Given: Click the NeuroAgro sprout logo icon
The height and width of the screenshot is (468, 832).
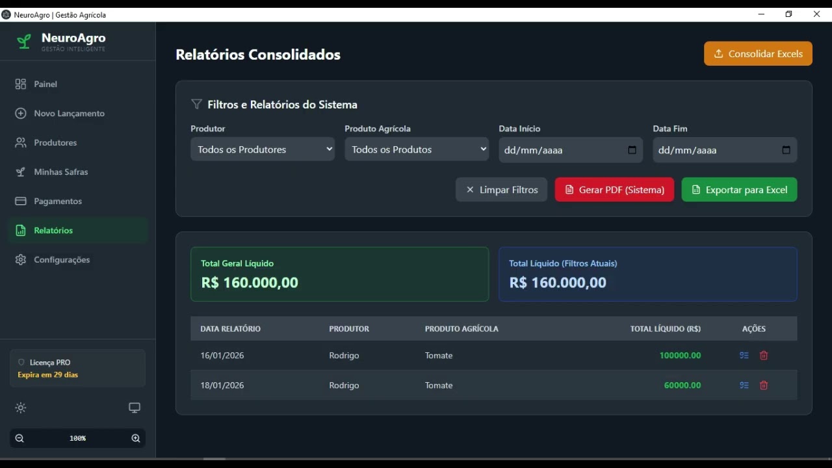Looking at the screenshot, I should coord(24,42).
